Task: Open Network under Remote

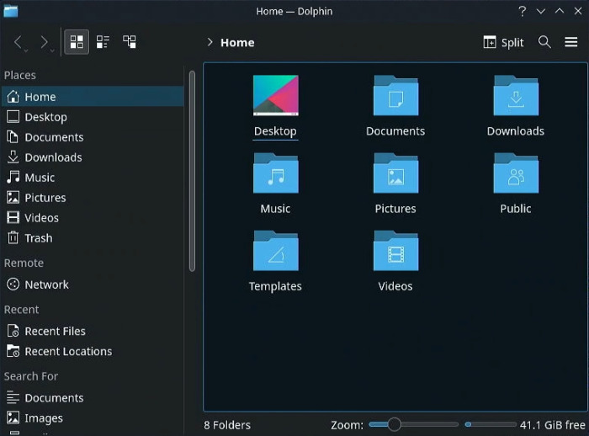Action: (93, 284)
